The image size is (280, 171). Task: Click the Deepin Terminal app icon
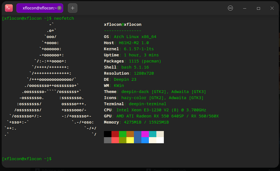[9, 8]
